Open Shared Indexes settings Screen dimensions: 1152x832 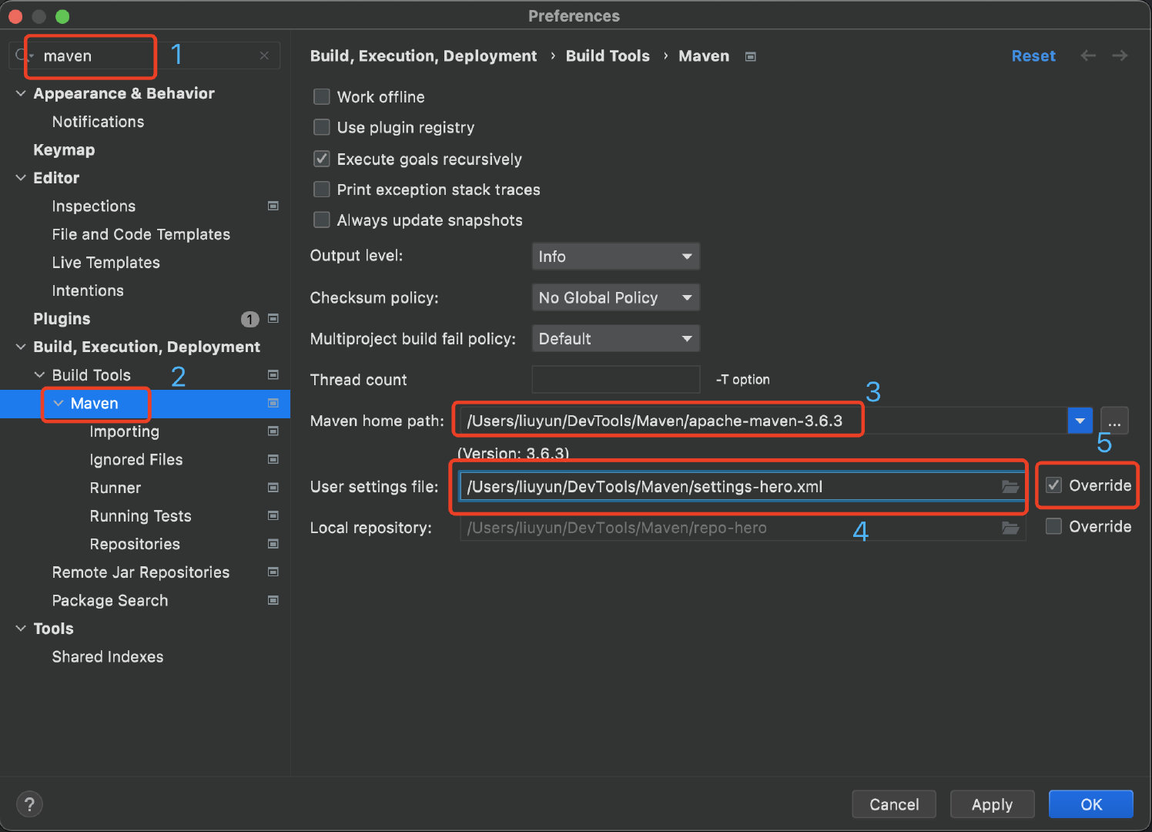(108, 656)
